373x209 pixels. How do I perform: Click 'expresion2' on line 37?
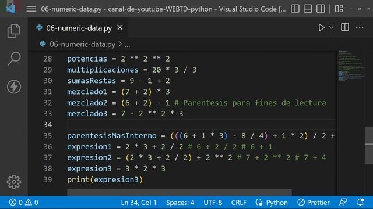89,157
